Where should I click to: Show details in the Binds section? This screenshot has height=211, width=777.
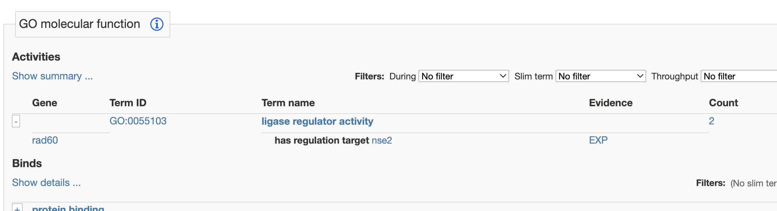46,183
